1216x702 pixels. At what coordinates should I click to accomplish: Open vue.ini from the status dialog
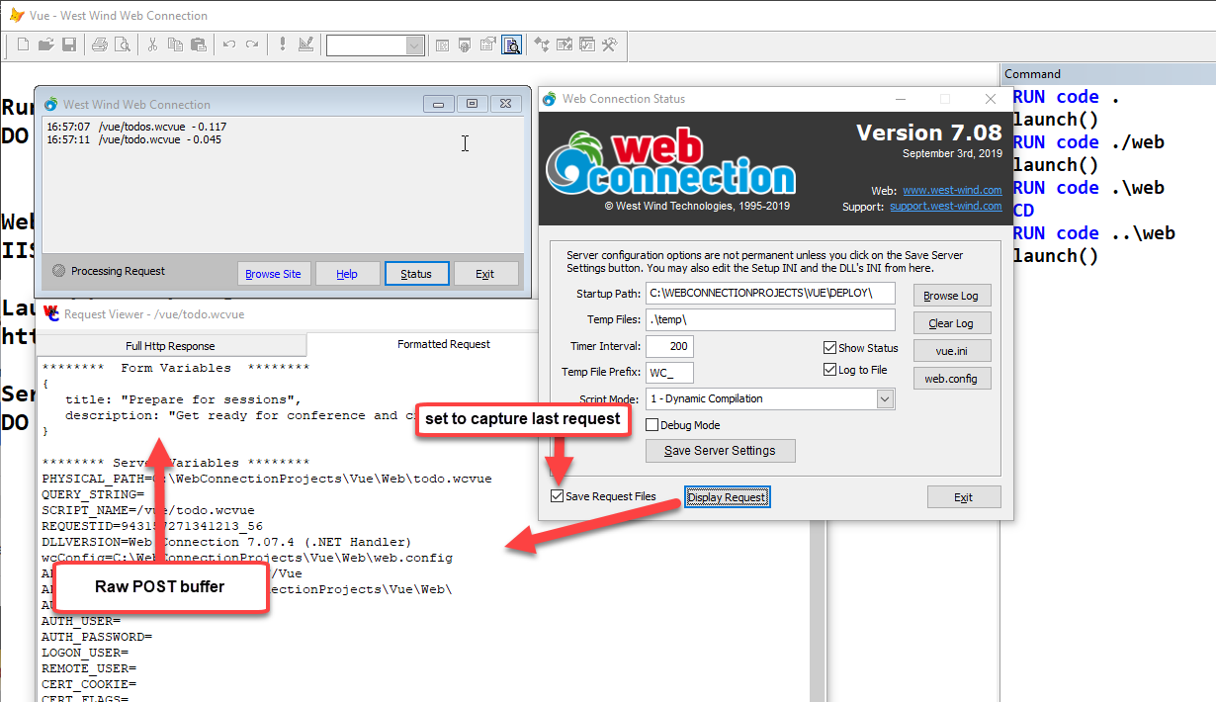click(x=951, y=351)
